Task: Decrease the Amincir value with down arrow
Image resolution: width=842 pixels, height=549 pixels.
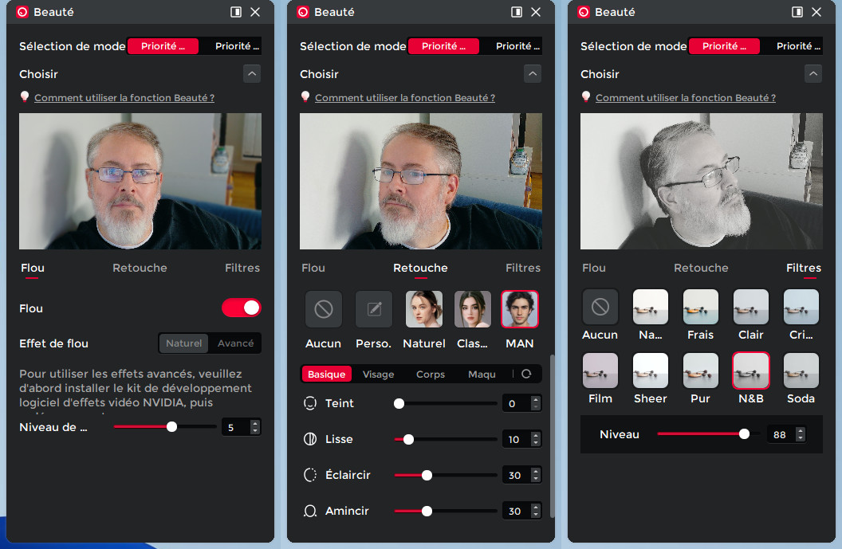Action: pos(536,515)
